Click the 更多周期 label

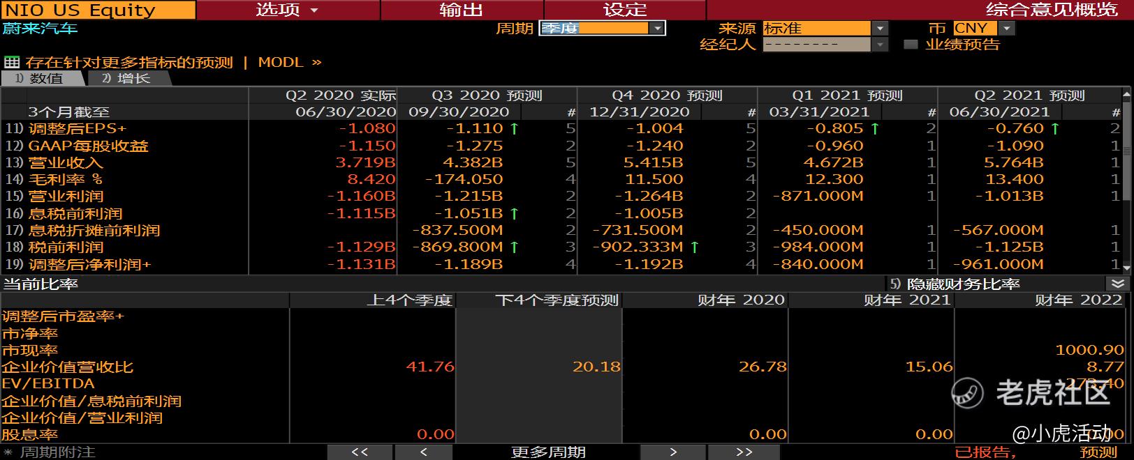coord(548,452)
